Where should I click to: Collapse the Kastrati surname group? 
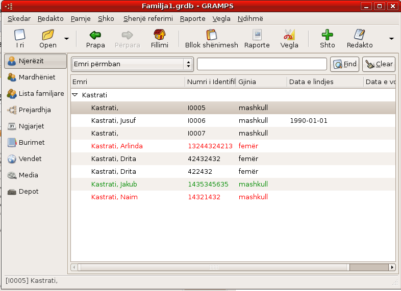75,95
